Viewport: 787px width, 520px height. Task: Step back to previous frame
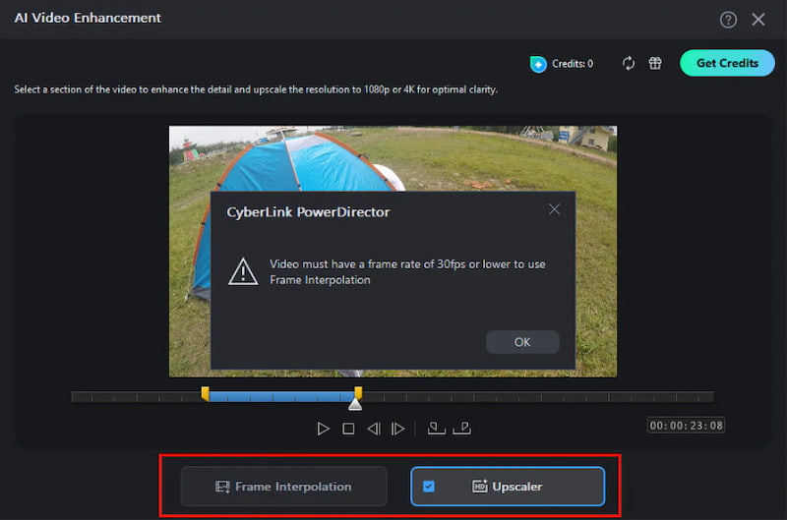tap(374, 429)
